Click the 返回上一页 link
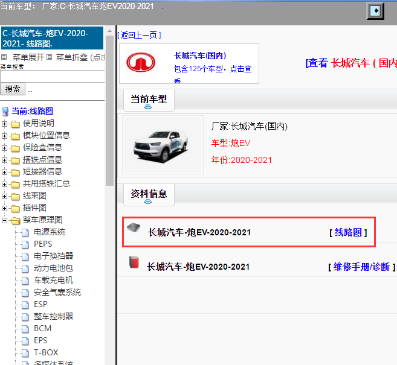This screenshot has height=365, width=397. tap(140, 35)
